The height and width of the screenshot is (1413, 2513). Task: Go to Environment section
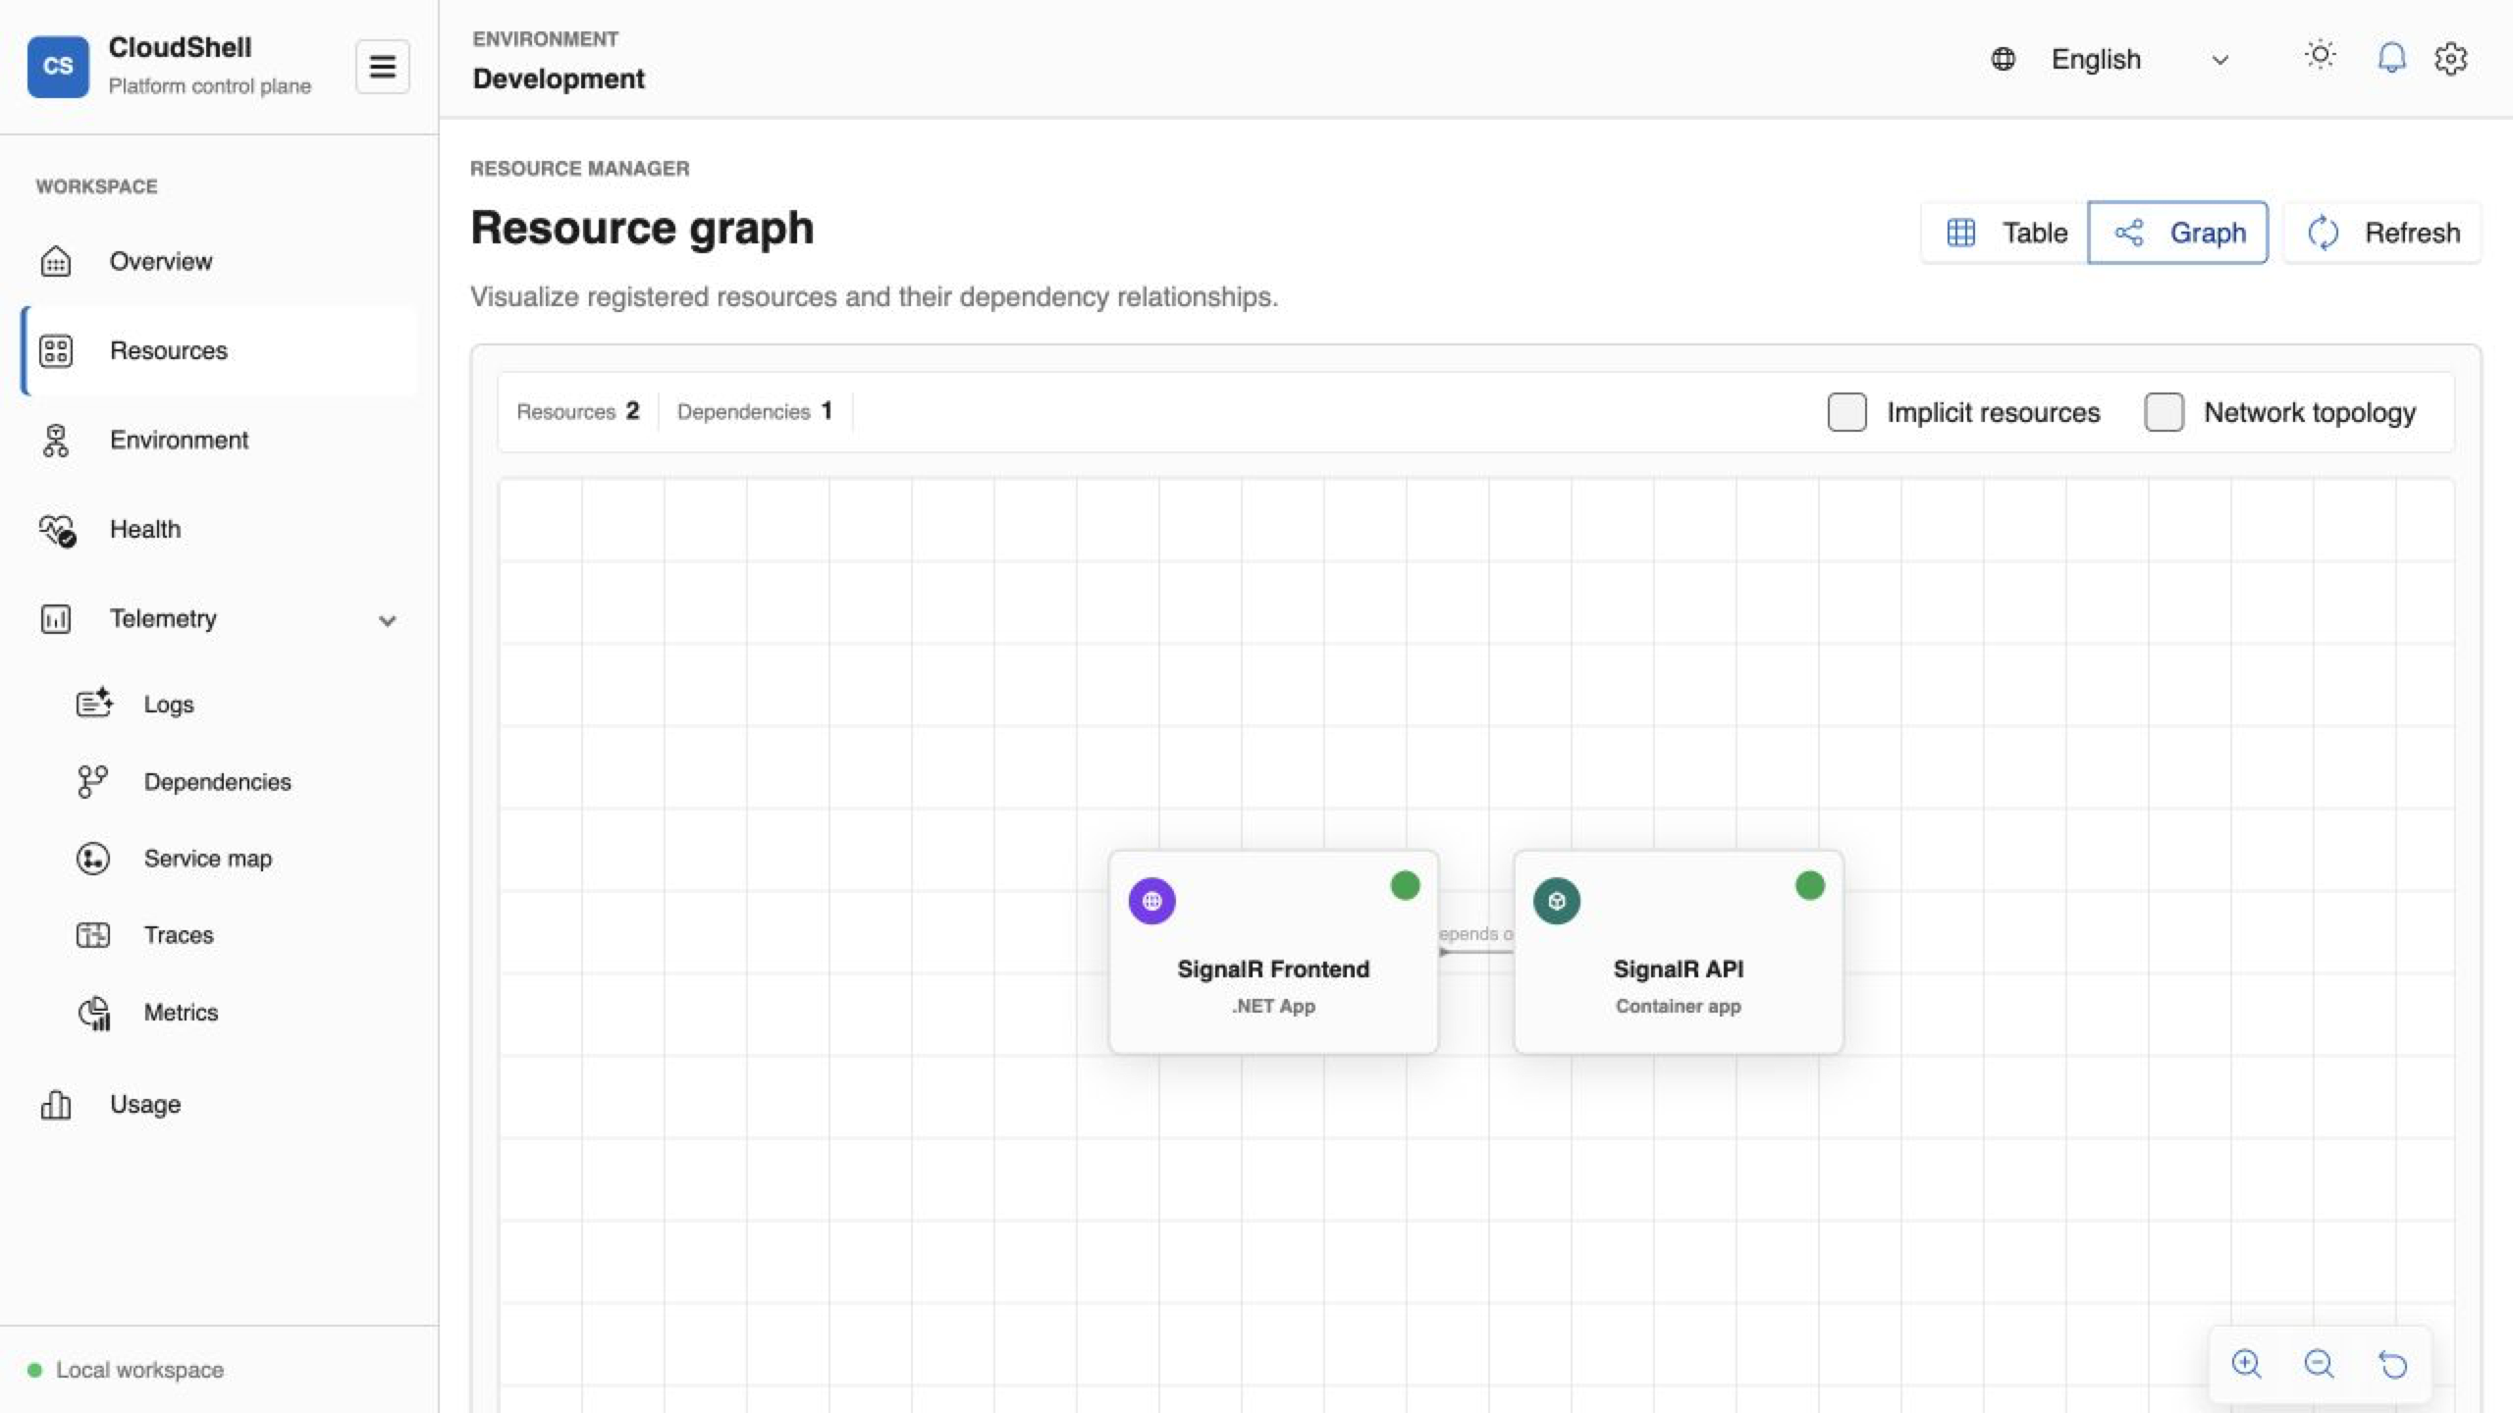(x=219, y=440)
